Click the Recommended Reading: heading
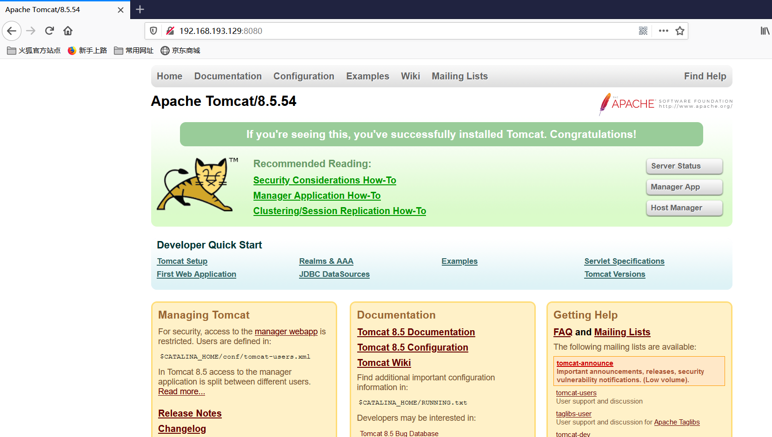The height and width of the screenshot is (437, 772). [312, 163]
